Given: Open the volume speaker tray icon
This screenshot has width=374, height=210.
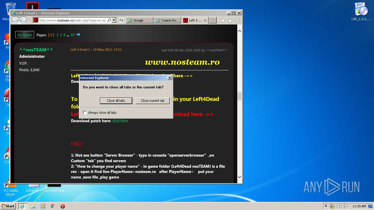Looking at the screenshot, I should point(339,206).
